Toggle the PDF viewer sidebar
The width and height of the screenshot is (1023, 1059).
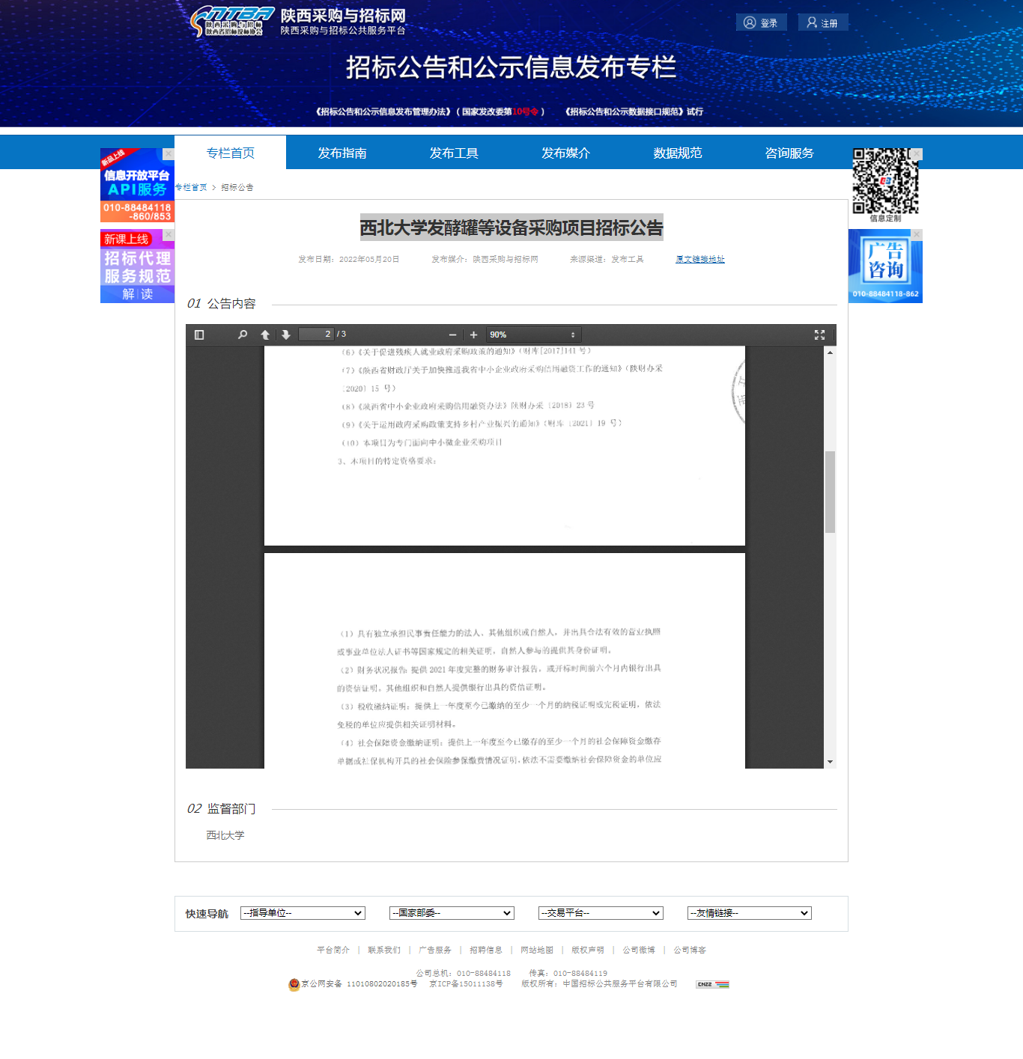pos(199,335)
